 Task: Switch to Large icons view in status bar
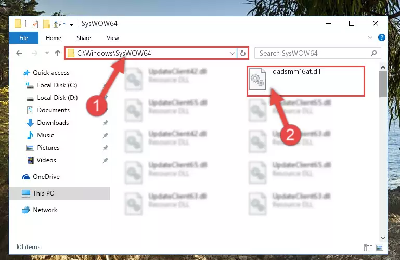click(380, 248)
